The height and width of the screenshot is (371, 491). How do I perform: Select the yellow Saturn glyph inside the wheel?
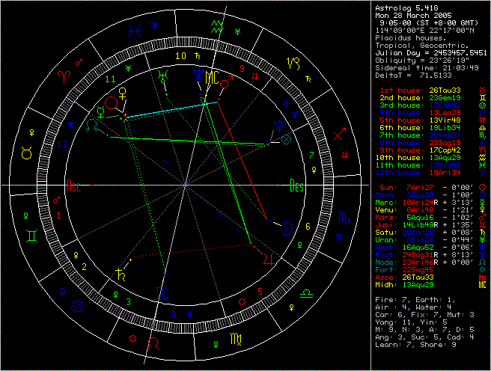120,273
